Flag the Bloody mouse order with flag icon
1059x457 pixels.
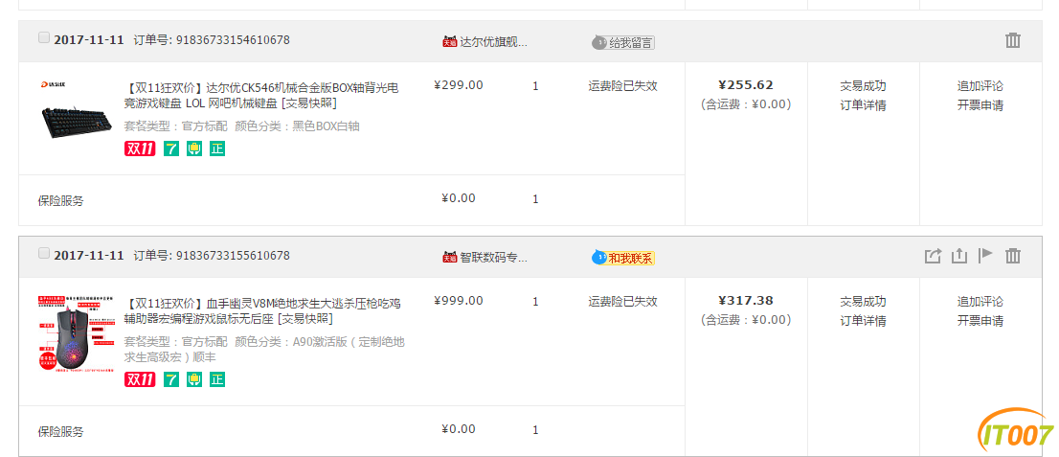[986, 256]
